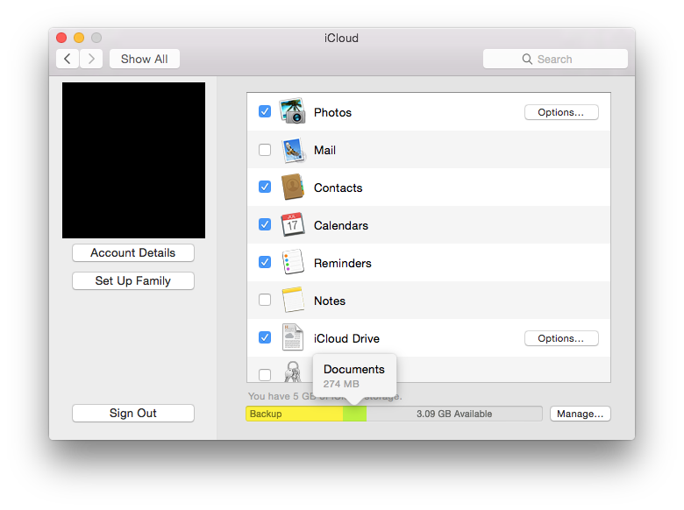Select the Reminders label text
The width and height of the screenshot is (684, 510).
[x=343, y=263]
